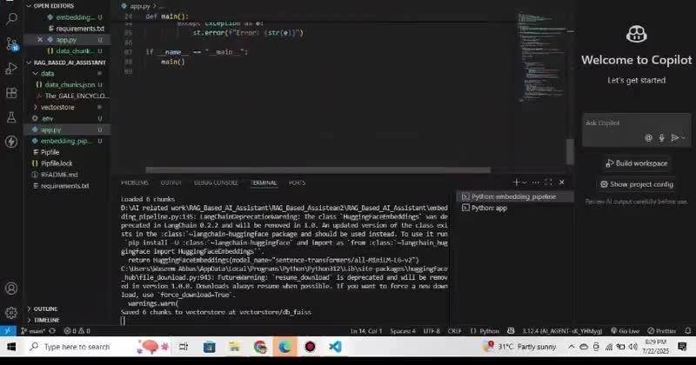Open the Extensions view
Screen dimensions: 696x365
pyautogui.click(x=11, y=93)
